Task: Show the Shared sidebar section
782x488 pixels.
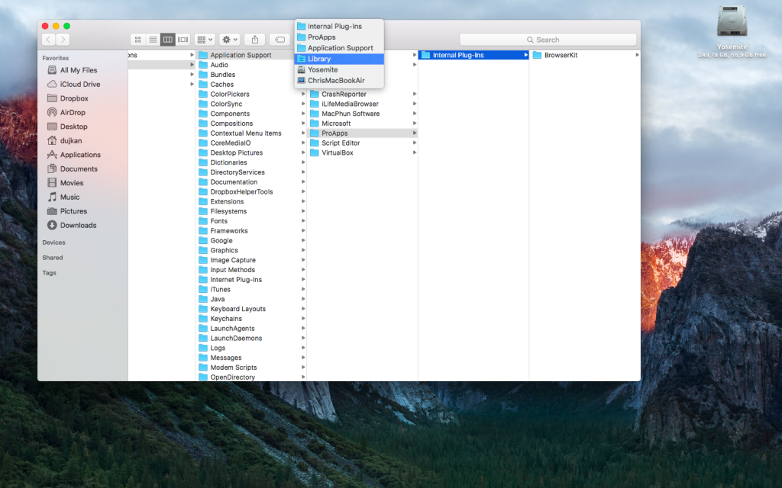Action: (52, 258)
